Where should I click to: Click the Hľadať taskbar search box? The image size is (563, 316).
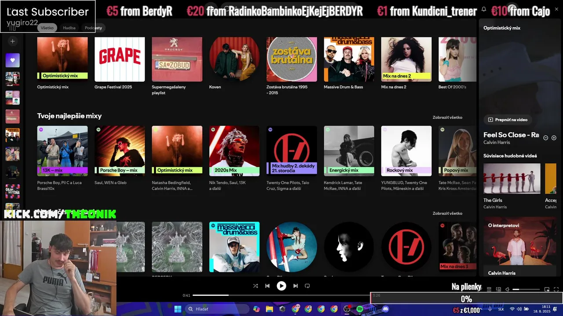click(x=217, y=309)
